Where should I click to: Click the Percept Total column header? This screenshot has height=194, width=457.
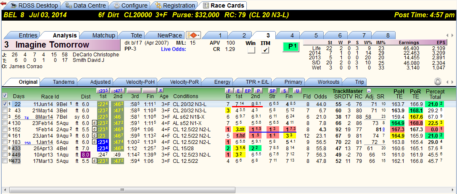point(435,94)
